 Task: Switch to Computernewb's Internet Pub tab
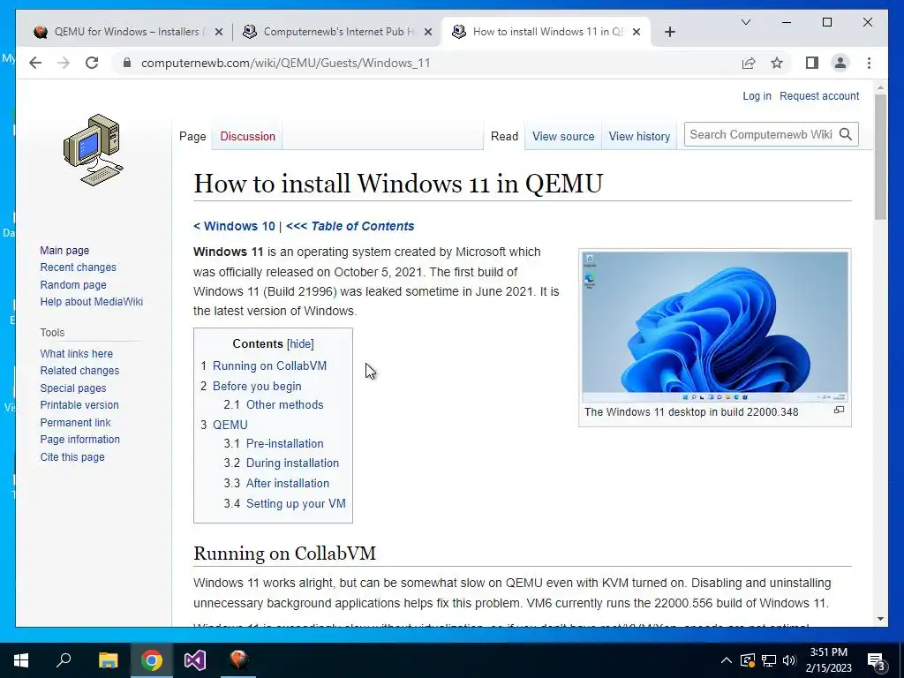click(337, 32)
